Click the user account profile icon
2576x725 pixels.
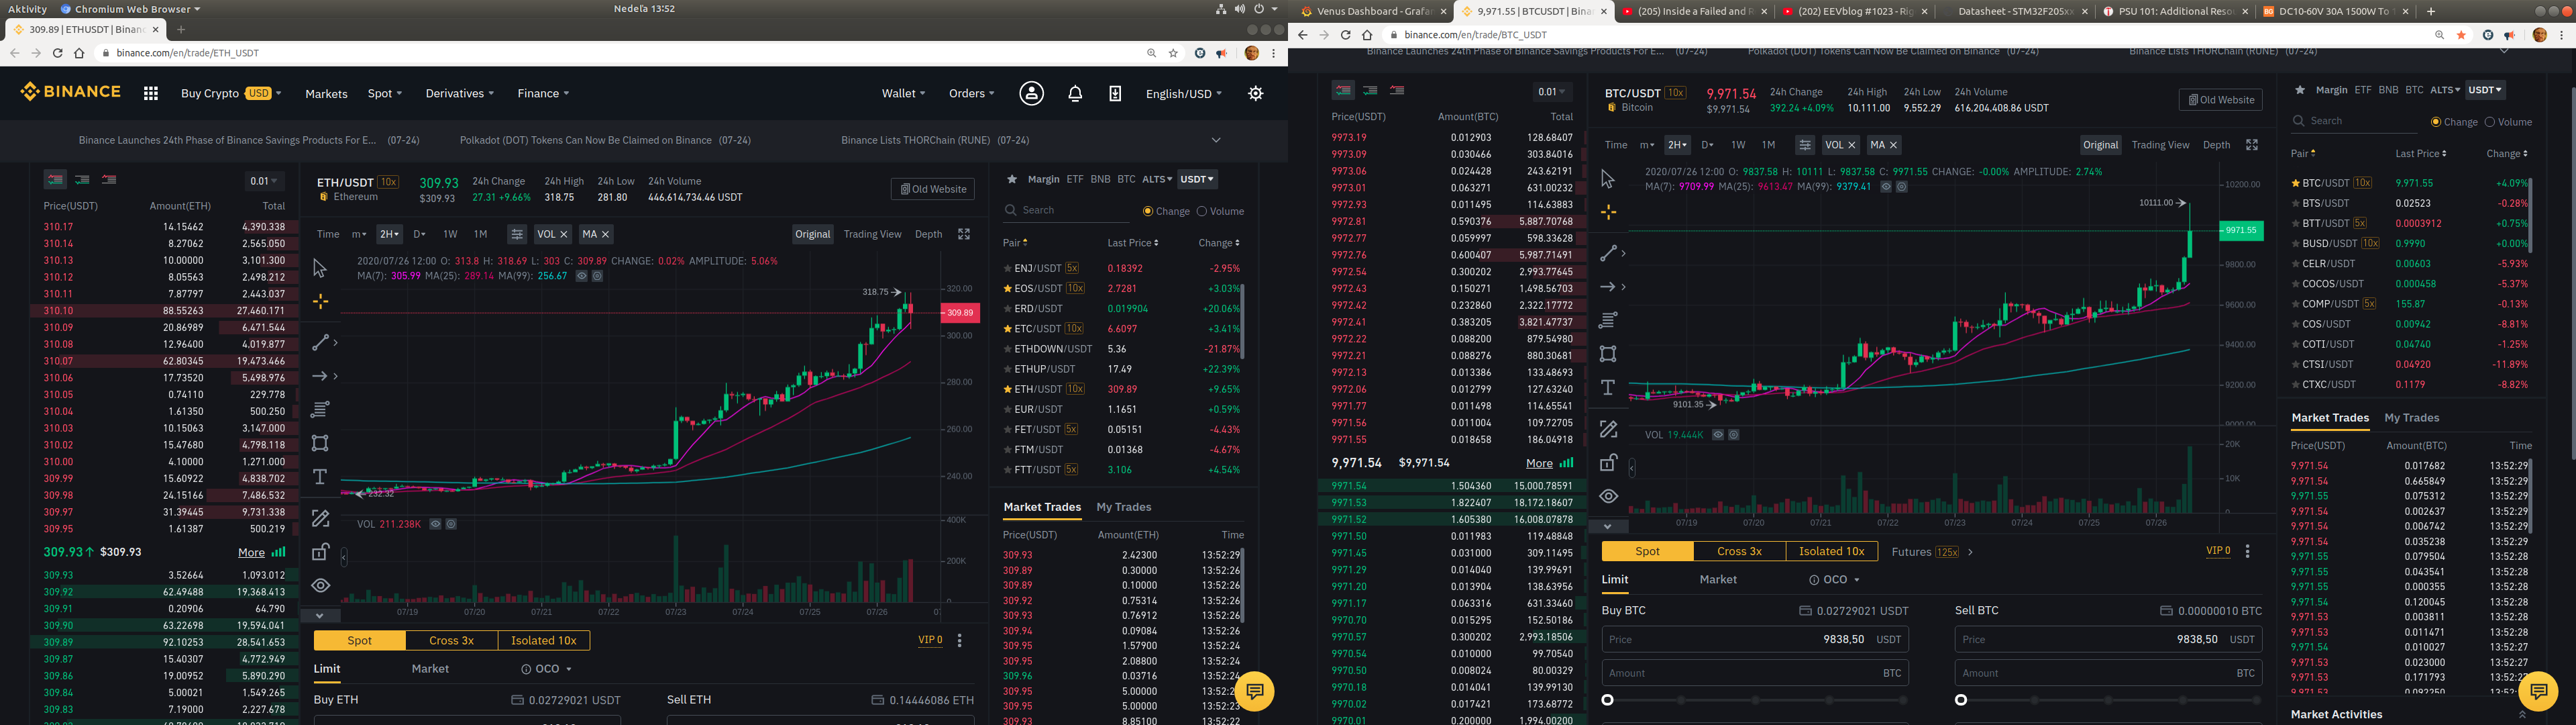(x=1031, y=93)
